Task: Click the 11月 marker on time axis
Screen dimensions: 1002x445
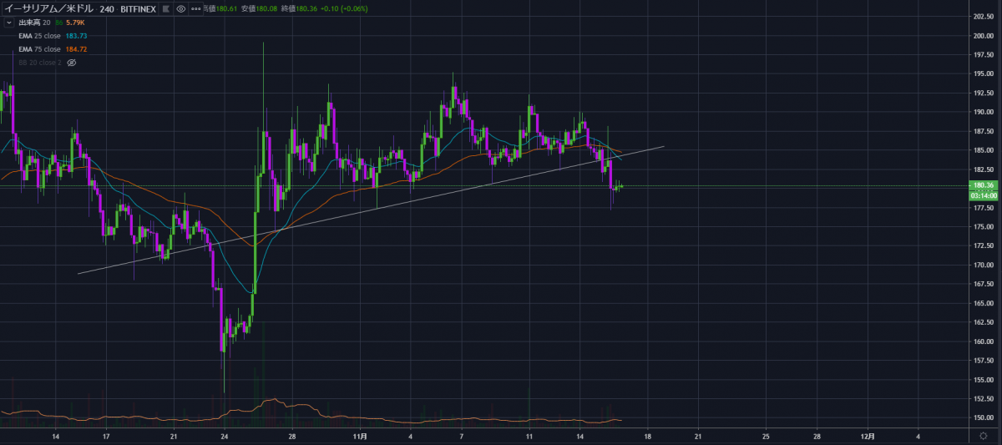Action: click(360, 436)
